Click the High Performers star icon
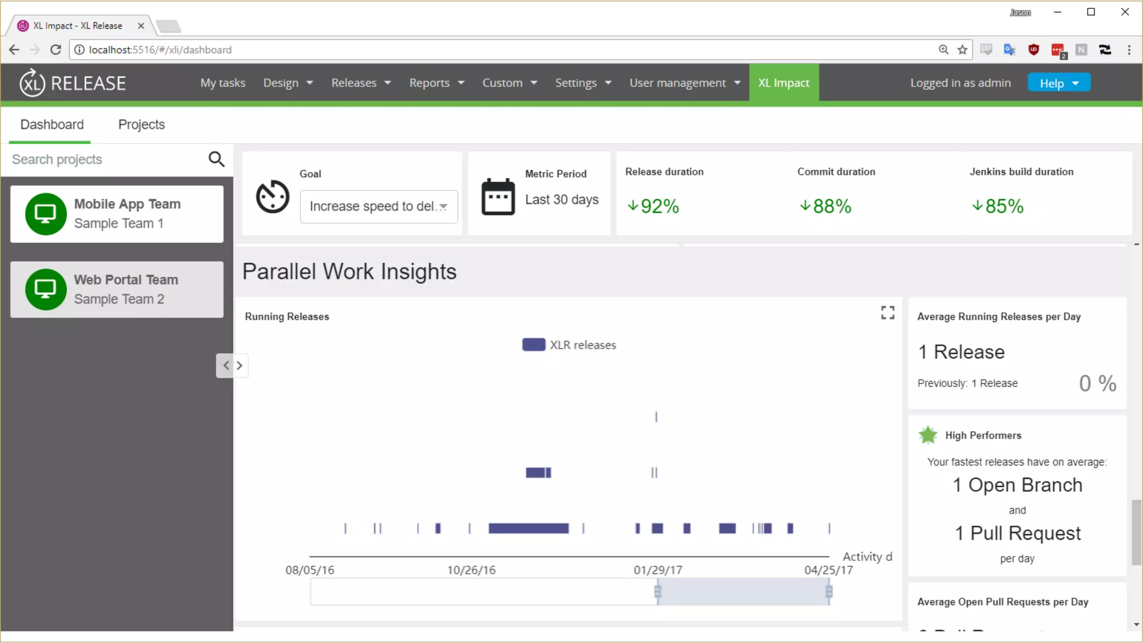 (928, 435)
